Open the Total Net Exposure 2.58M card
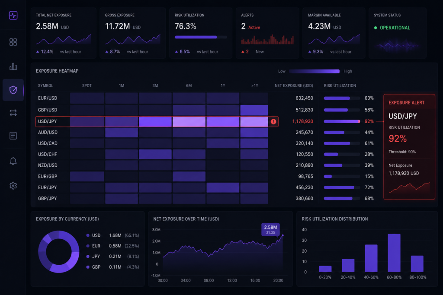 [63, 33]
